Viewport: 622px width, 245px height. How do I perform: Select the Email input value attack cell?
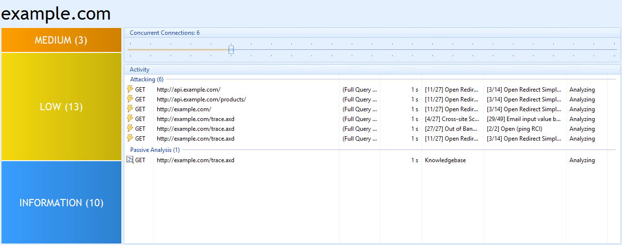(x=524, y=119)
